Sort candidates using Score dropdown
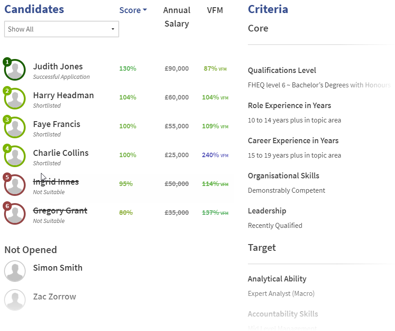 pyautogui.click(x=133, y=10)
